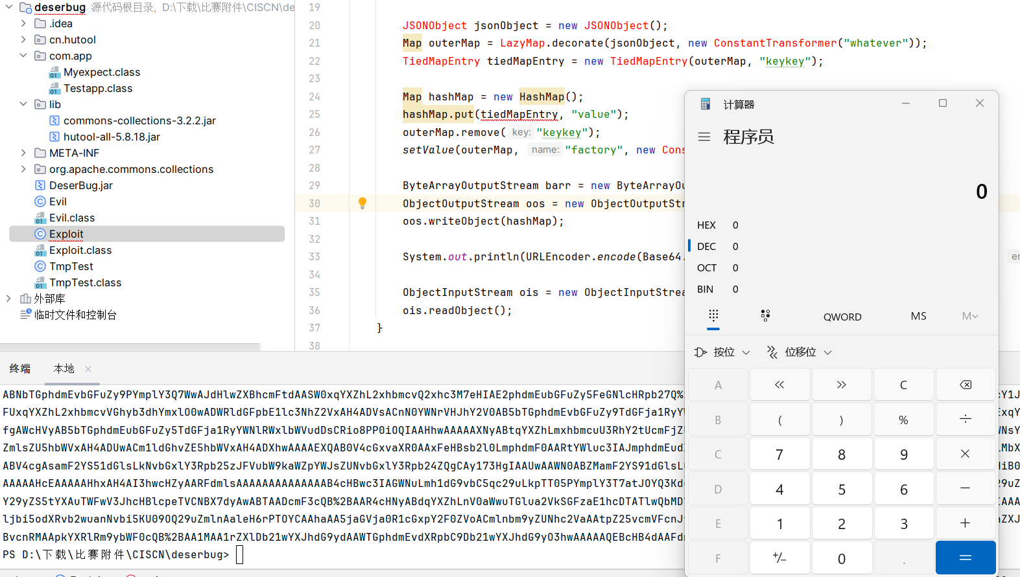
Task: Open commons-collections-3.2.2.jar in project tree
Action: click(x=139, y=120)
